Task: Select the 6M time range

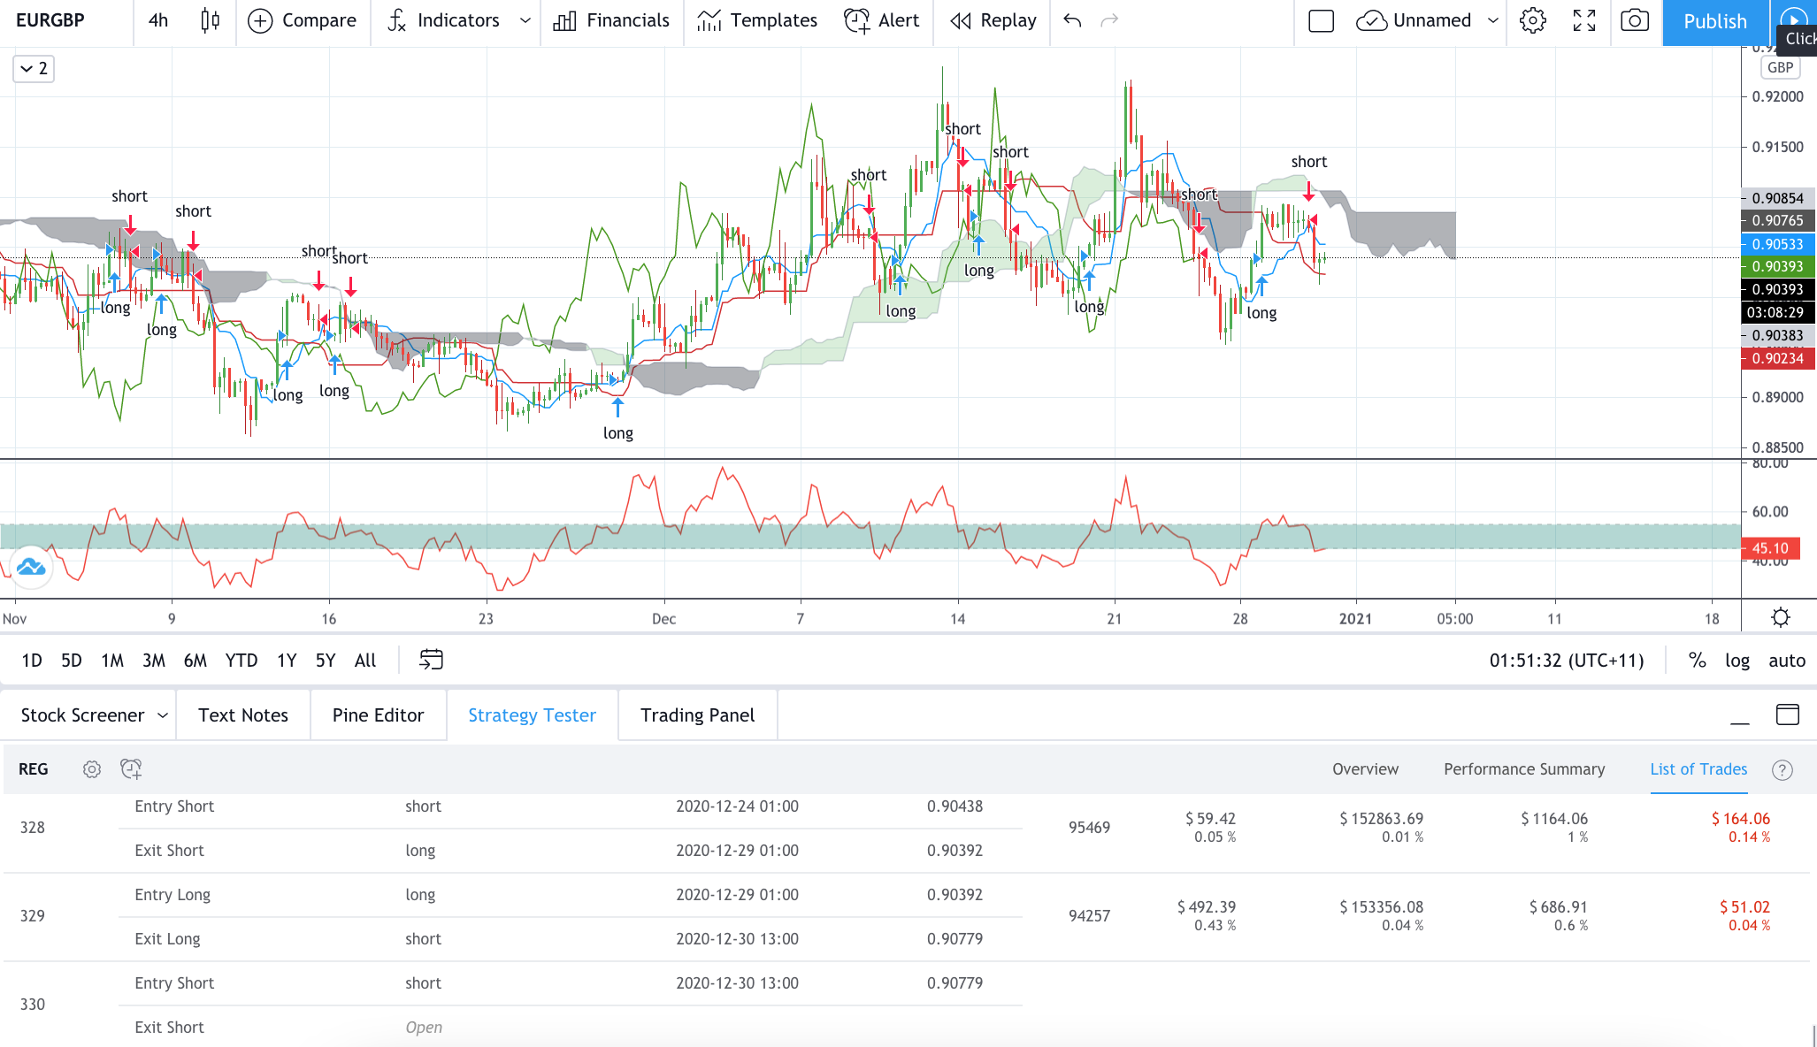Action: pos(195,661)
